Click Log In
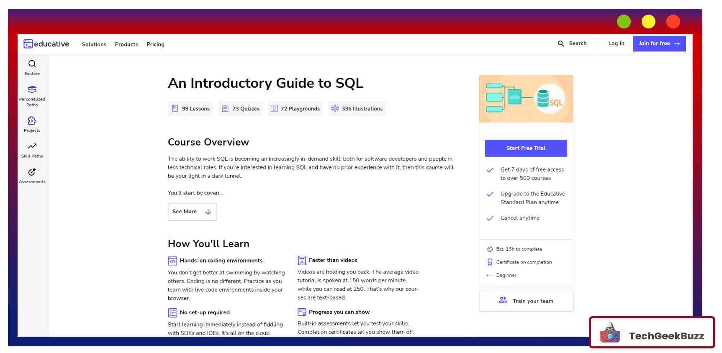The height and width of the screenshot is (353, 722). click(x=616, y=43)
